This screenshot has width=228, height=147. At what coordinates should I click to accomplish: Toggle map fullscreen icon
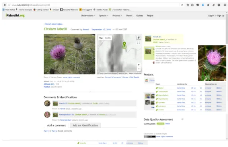tap(138, 43)
